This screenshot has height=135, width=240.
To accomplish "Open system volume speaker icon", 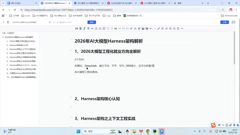I will point(220,131).
